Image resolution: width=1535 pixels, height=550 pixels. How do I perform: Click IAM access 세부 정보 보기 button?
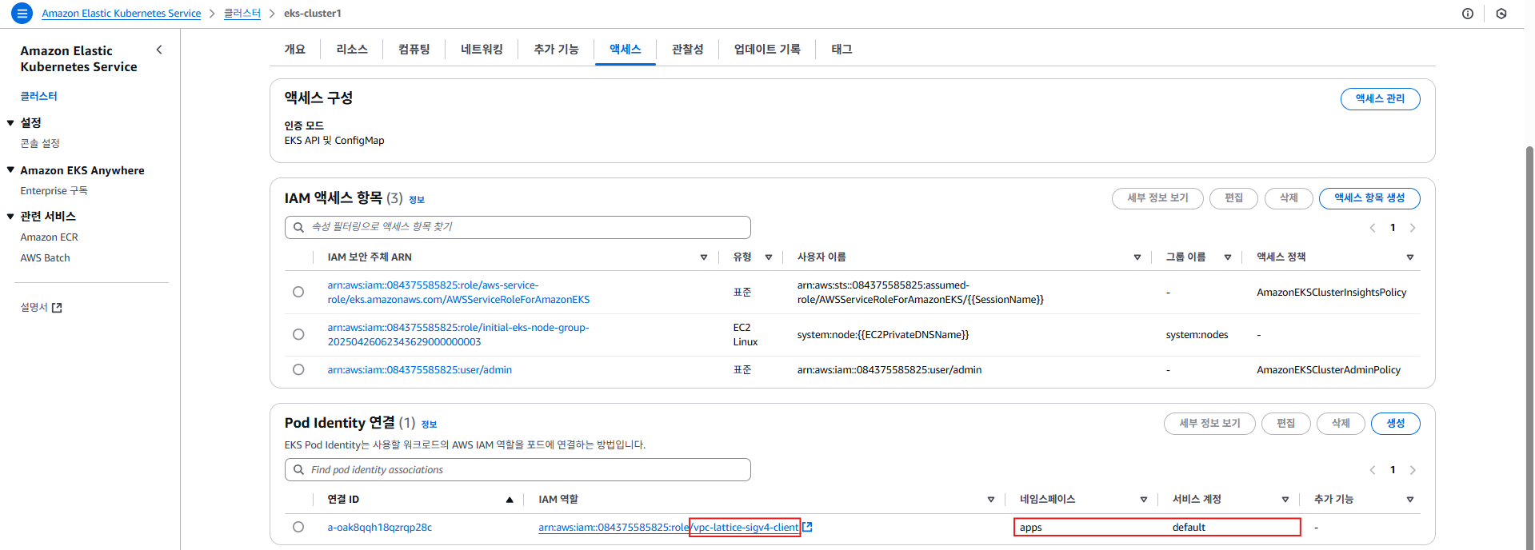1157,198
